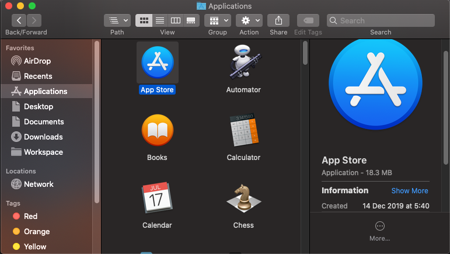The height and width of the screenshot is (254, 450).
Task: Open AirDrop in the sidebar
Action: click(x=47, y=61)
